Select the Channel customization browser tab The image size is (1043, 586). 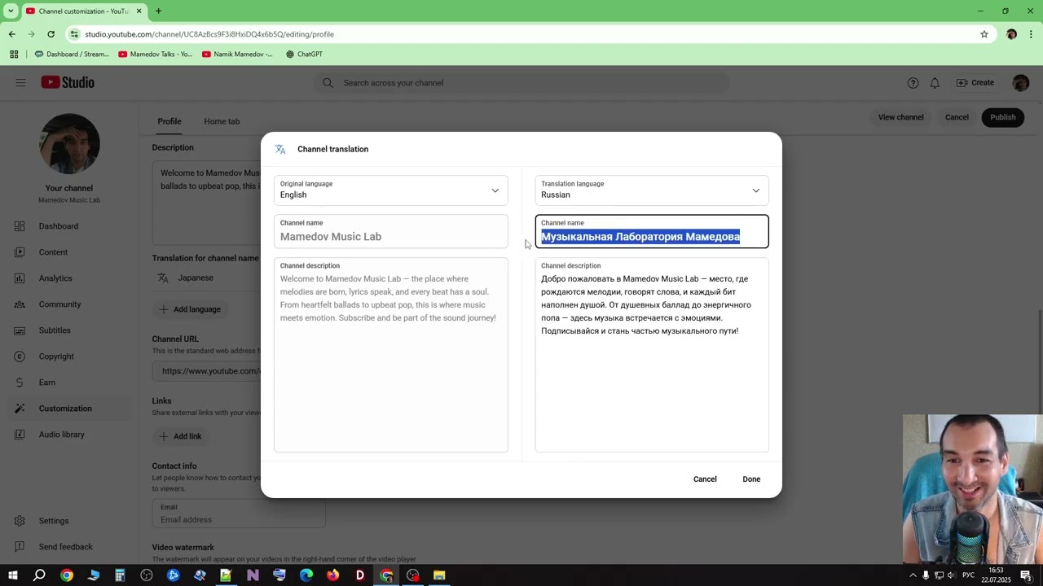point(83,11)
